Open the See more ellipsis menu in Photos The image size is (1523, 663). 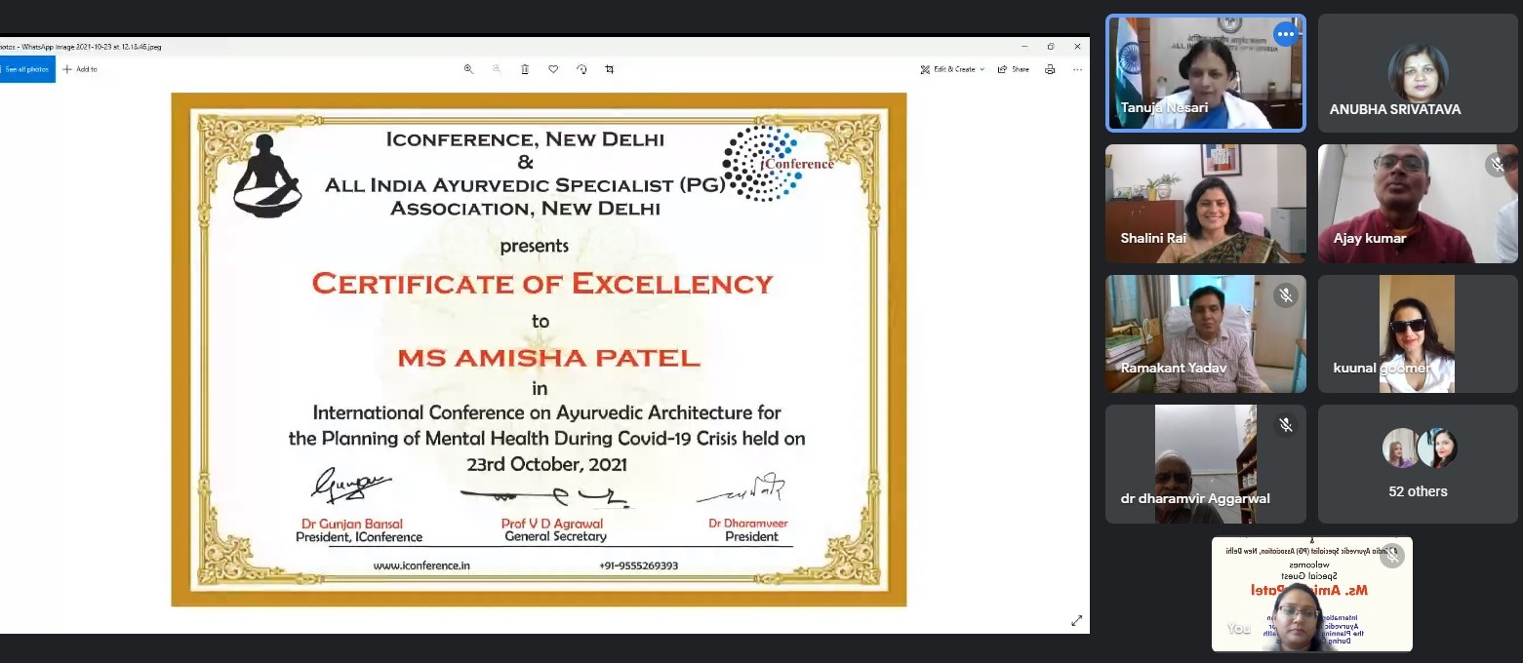1077,69
